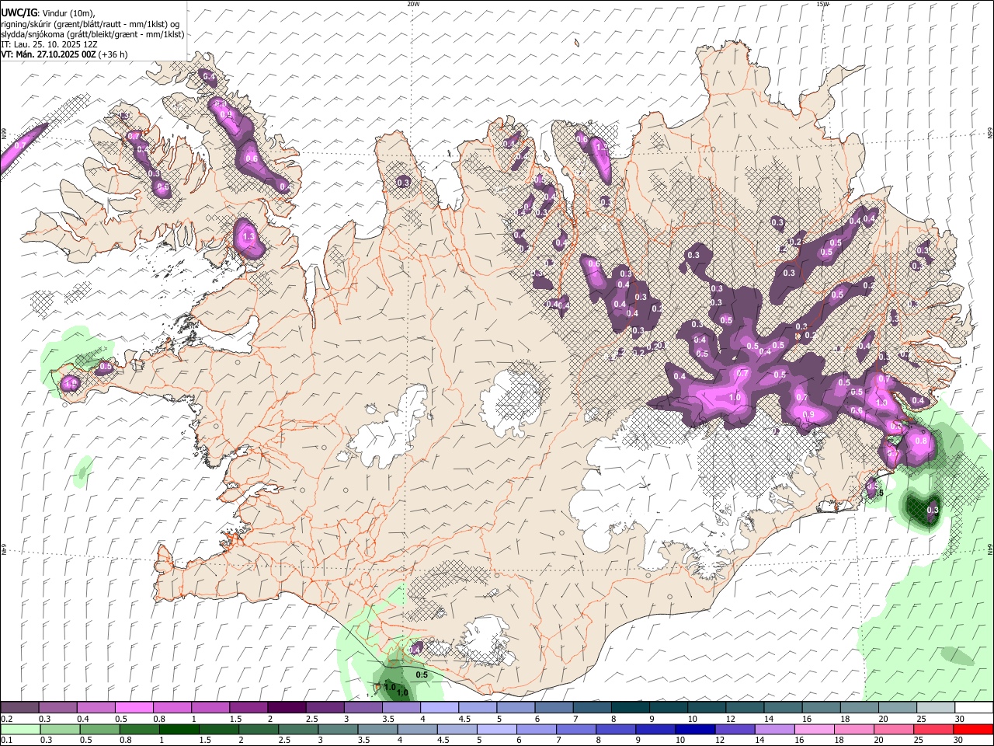The height and width of the screenshot is (746, 994).
Task: Select the 0.8 value in the southeast coastal pink blob
Action: [922, 441]
